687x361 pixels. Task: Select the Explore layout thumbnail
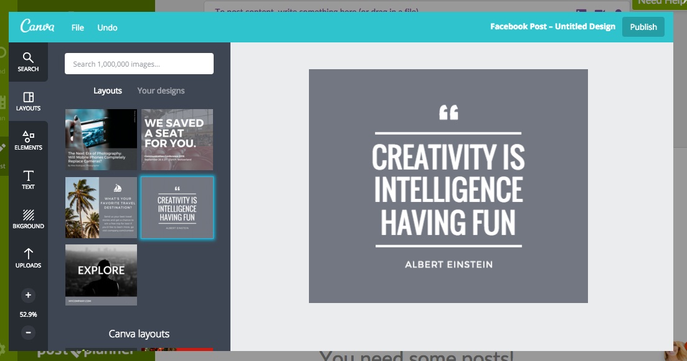tap(101, 274)
